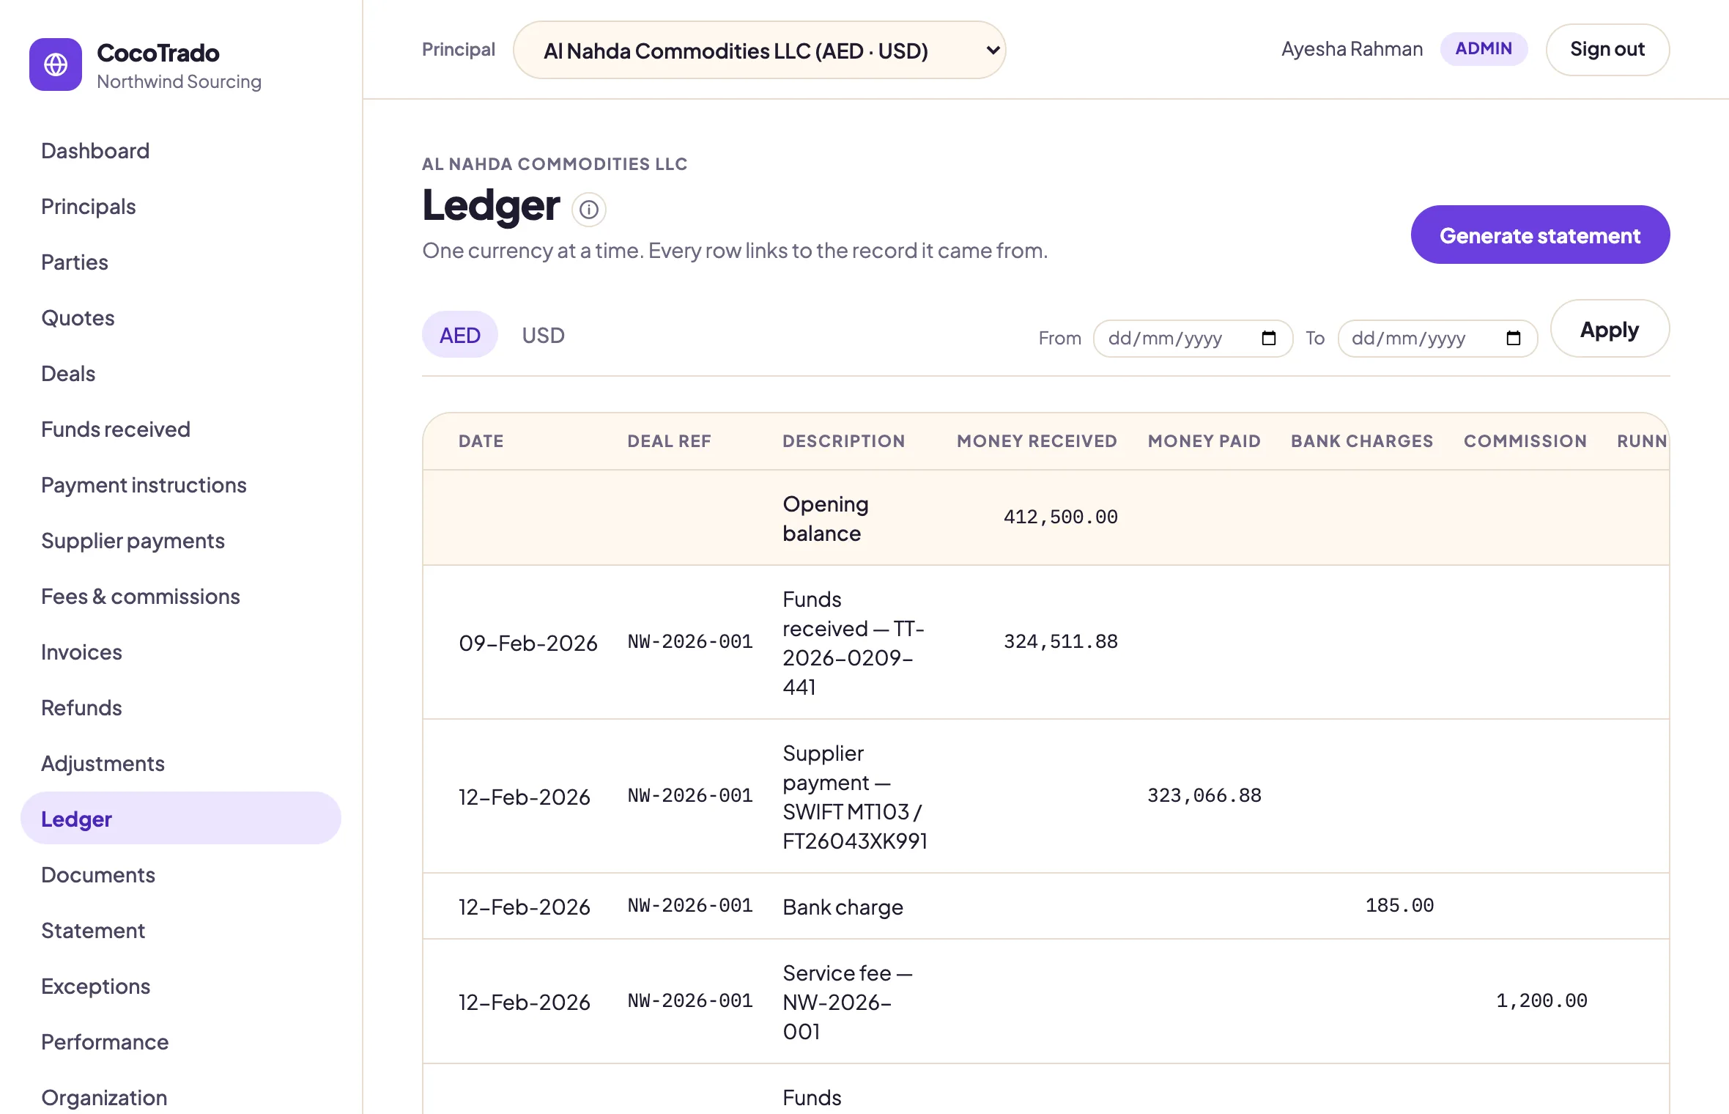Click the Ayesha Rahman user name
The width and height of the screenshot is (1729, 1114).
(1352, 49)
